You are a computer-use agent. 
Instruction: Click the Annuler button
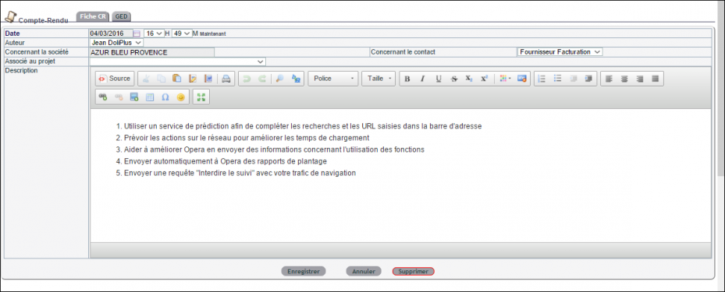click(x=364, y=271)
